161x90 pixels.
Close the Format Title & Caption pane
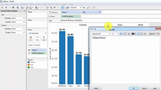point(25,11)
